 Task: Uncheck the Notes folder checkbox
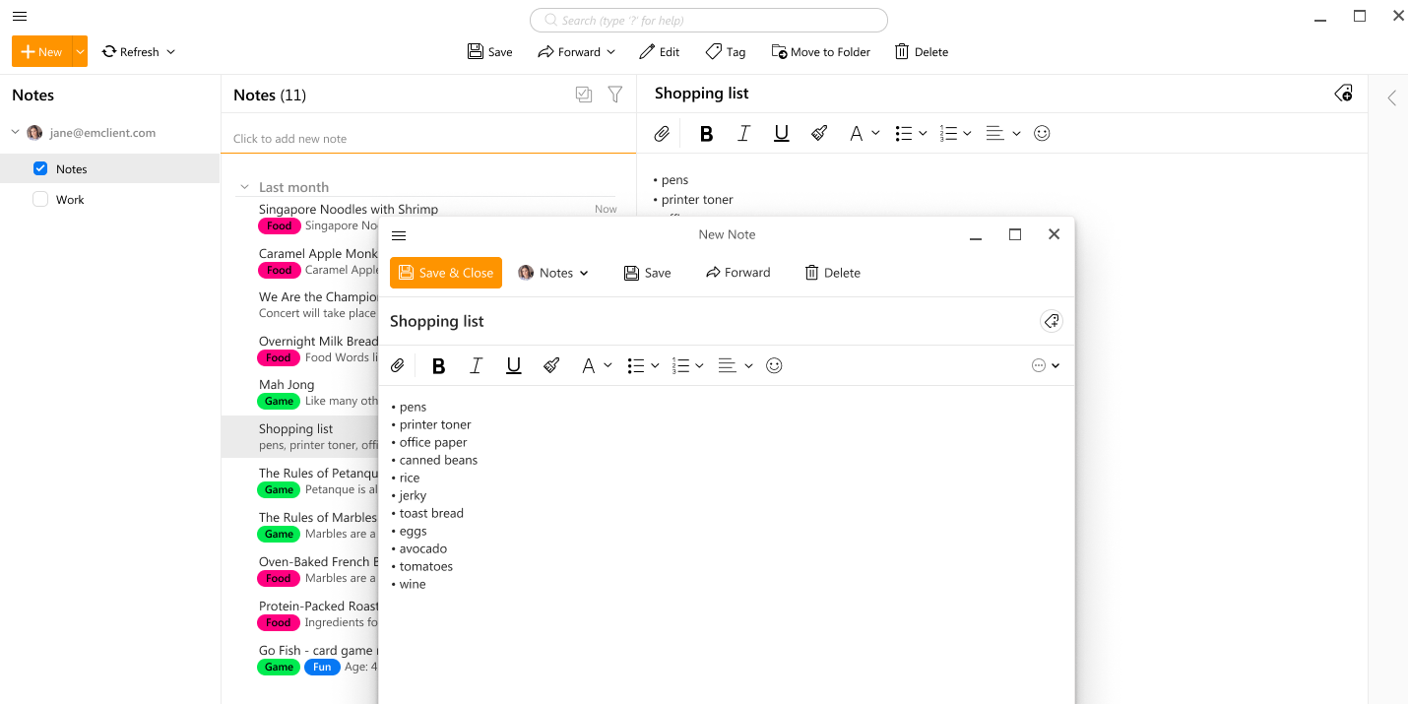click(40, 168)
